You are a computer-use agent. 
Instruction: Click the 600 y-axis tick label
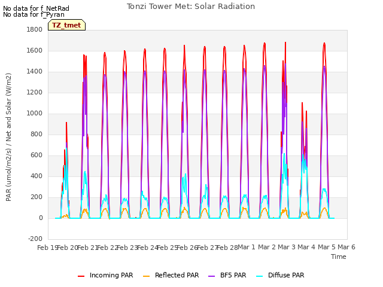pos(37,155)
